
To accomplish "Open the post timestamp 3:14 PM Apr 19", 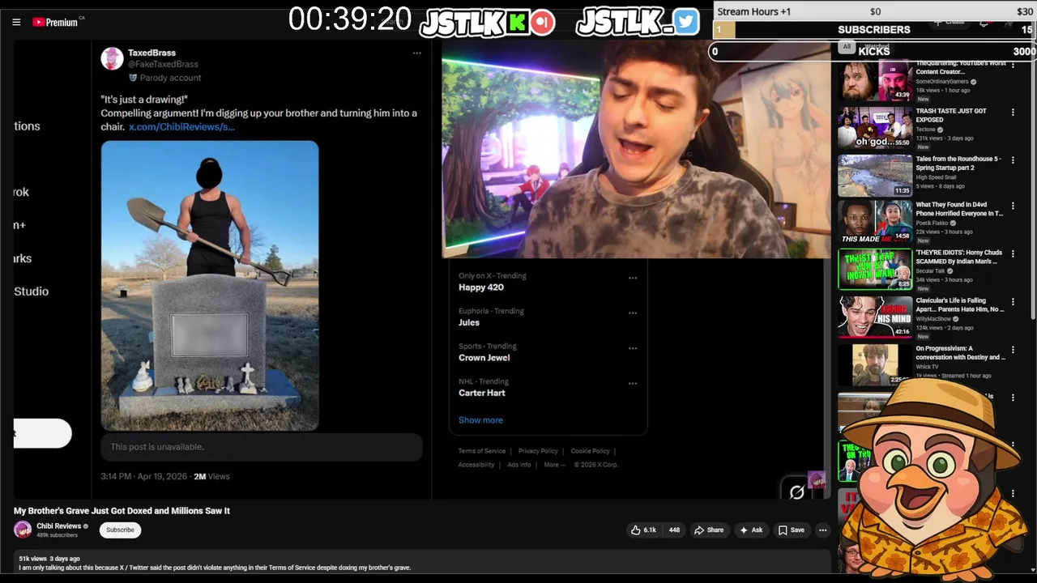I will coord(143,476).
